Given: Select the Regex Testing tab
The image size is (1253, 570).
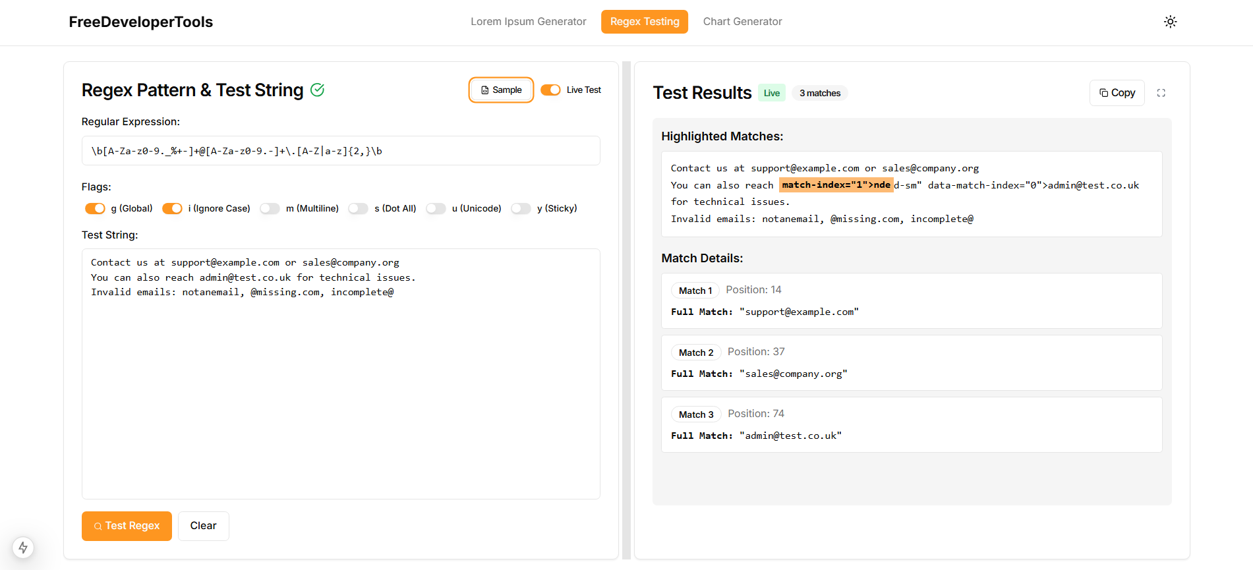Looking at the screenshot, I should pyautogui.click(x=645, y=22).
